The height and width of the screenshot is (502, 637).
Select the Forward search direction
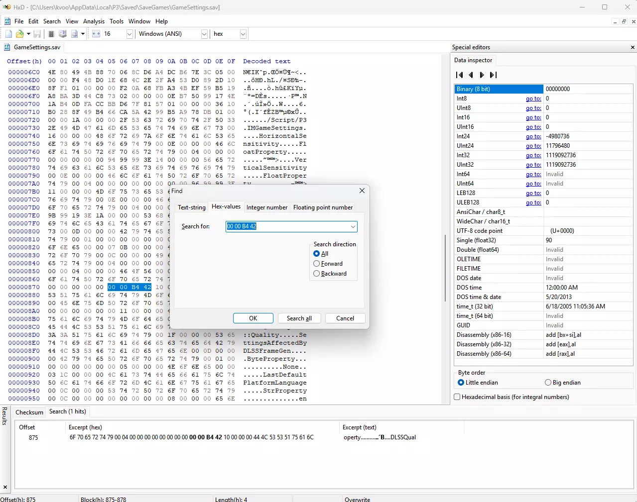(317, 264)
